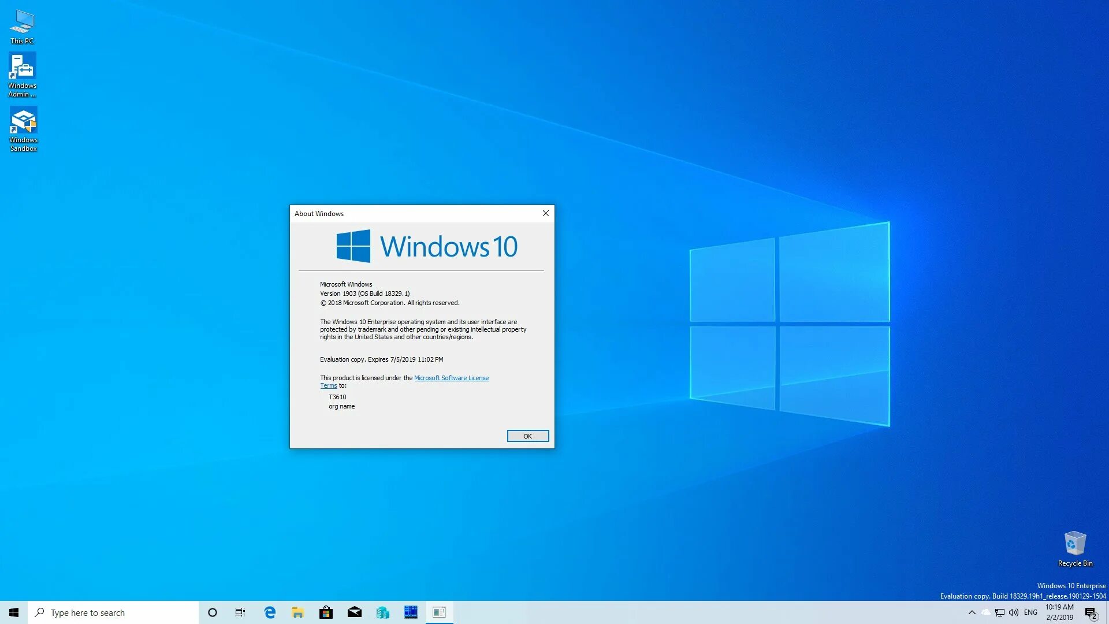Viewport: 1109px width, 624px height.
Task: Show hidden system tray icons
Action: 972,612
